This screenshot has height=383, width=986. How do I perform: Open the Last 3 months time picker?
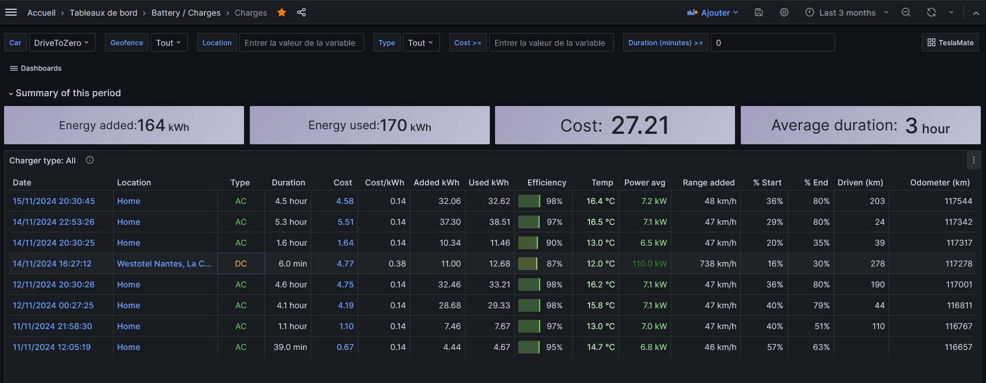pos(846,12)
